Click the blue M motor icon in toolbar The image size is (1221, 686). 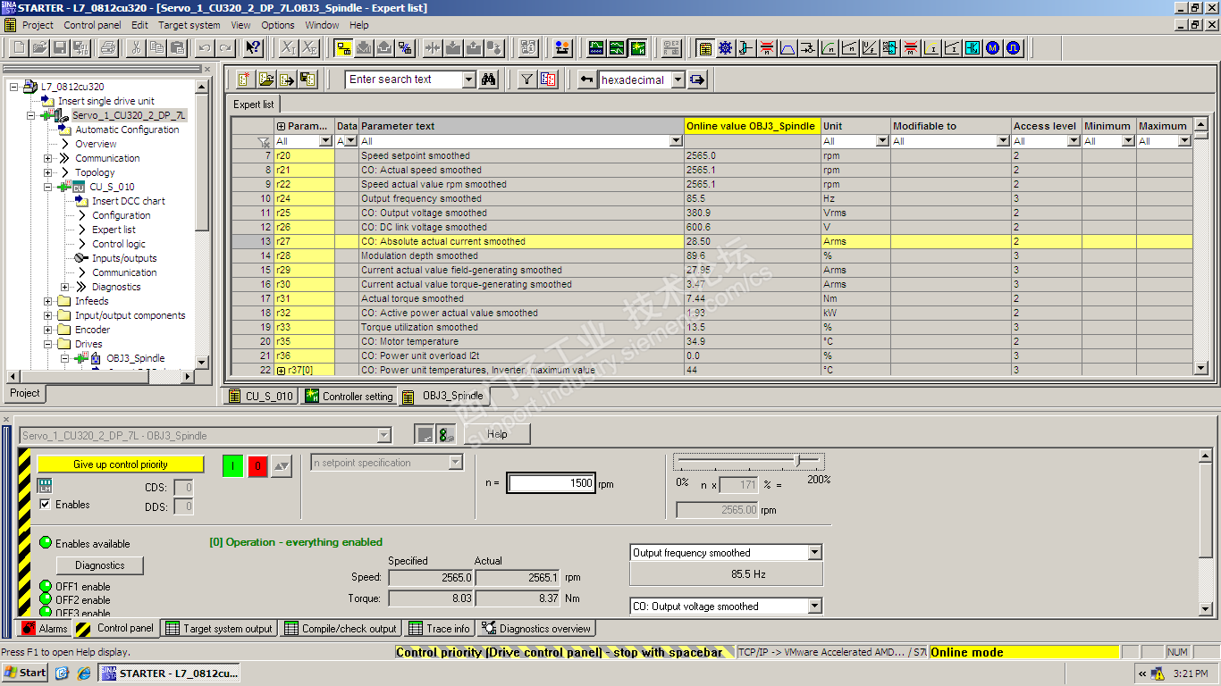click(992, 48)
